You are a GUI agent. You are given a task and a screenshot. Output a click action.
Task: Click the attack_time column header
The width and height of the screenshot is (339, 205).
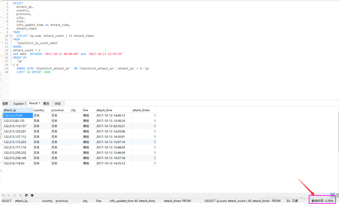pos(114,110)
